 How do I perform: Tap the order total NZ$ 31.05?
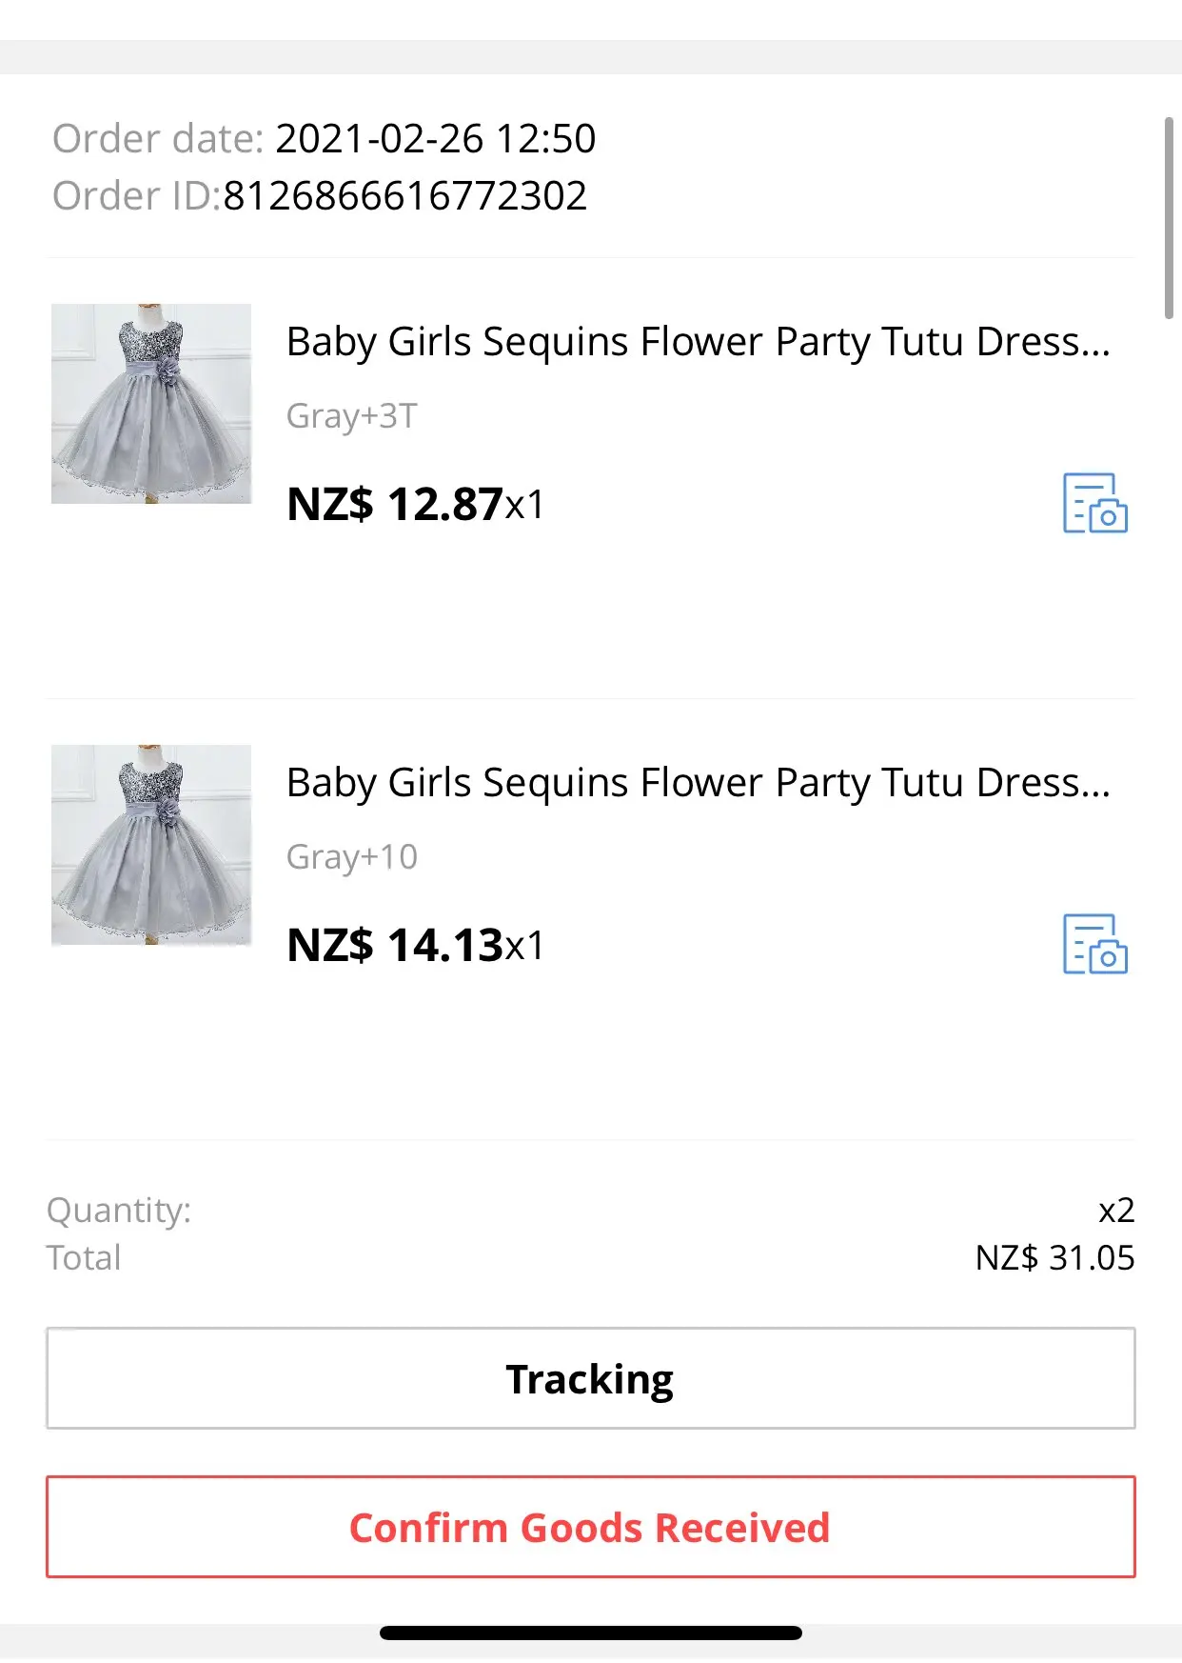coord(1054,1258)
